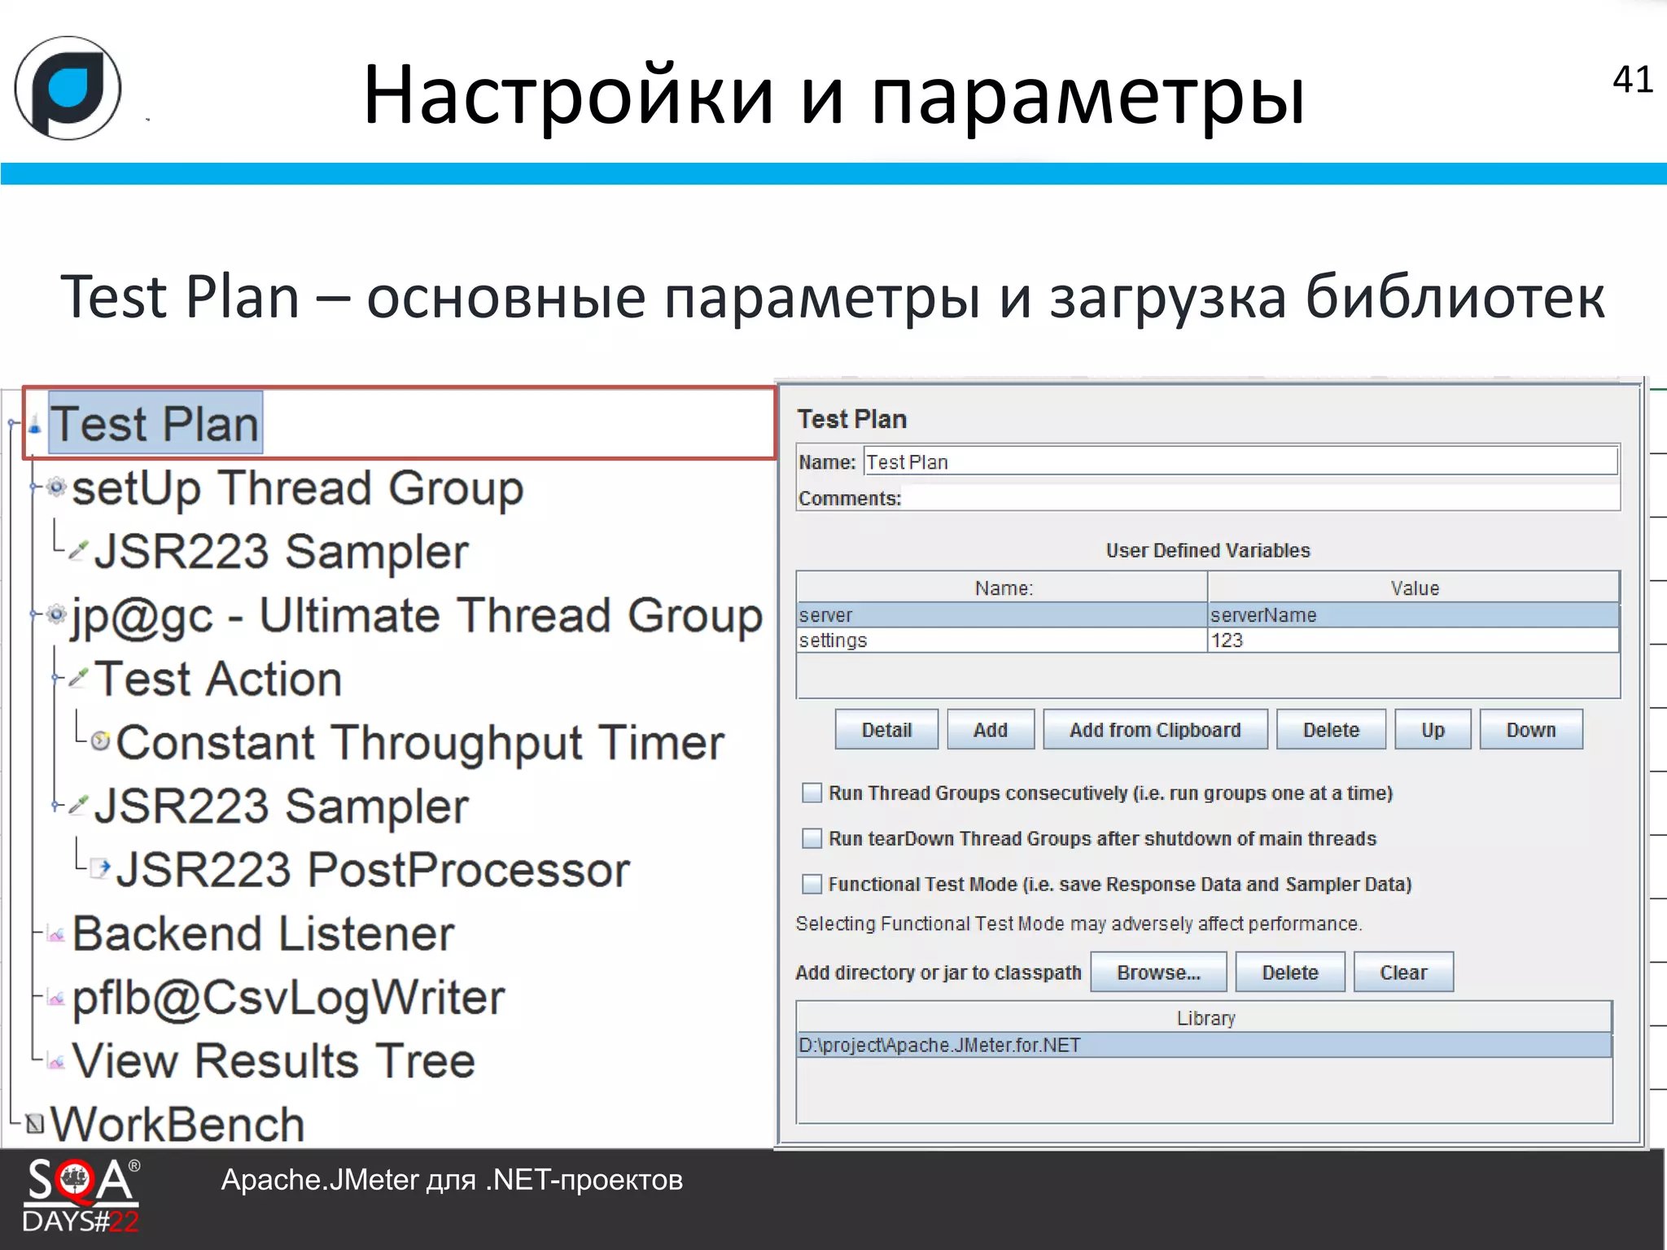This screenshot has height=1250, width=1667.
Task: Select WorkBench in the tree
Action: tap(177, 1124)
